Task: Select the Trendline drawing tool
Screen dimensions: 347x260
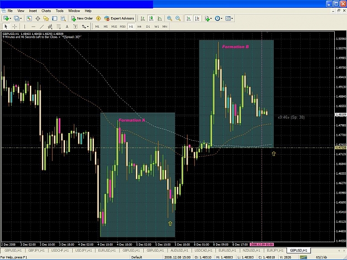Action: [42, 27]
